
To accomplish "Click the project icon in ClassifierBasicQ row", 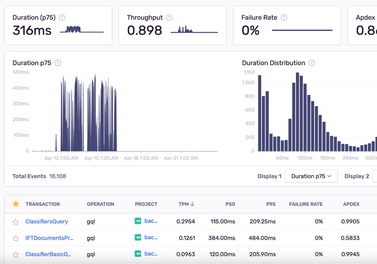I will tap(138, 254).
